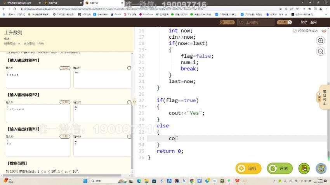Viewport: 330px width, 185px height.
Task: Zoom out the code editor font
Action: pyautogui.click(x=320, y=51)
